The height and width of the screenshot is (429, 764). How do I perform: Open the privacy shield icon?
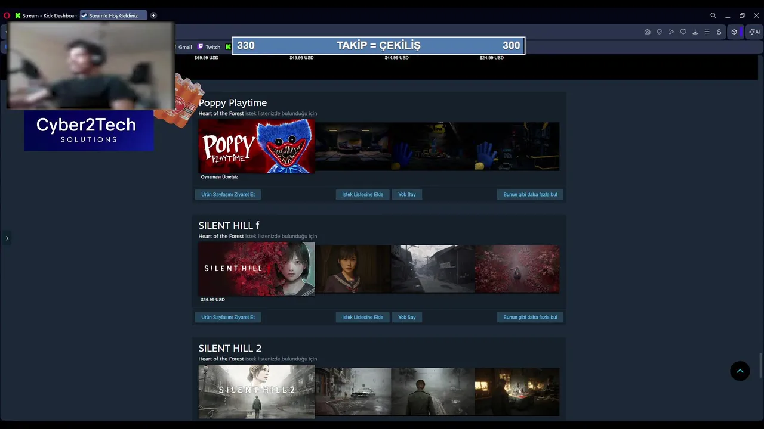click(x=659, y=32)
